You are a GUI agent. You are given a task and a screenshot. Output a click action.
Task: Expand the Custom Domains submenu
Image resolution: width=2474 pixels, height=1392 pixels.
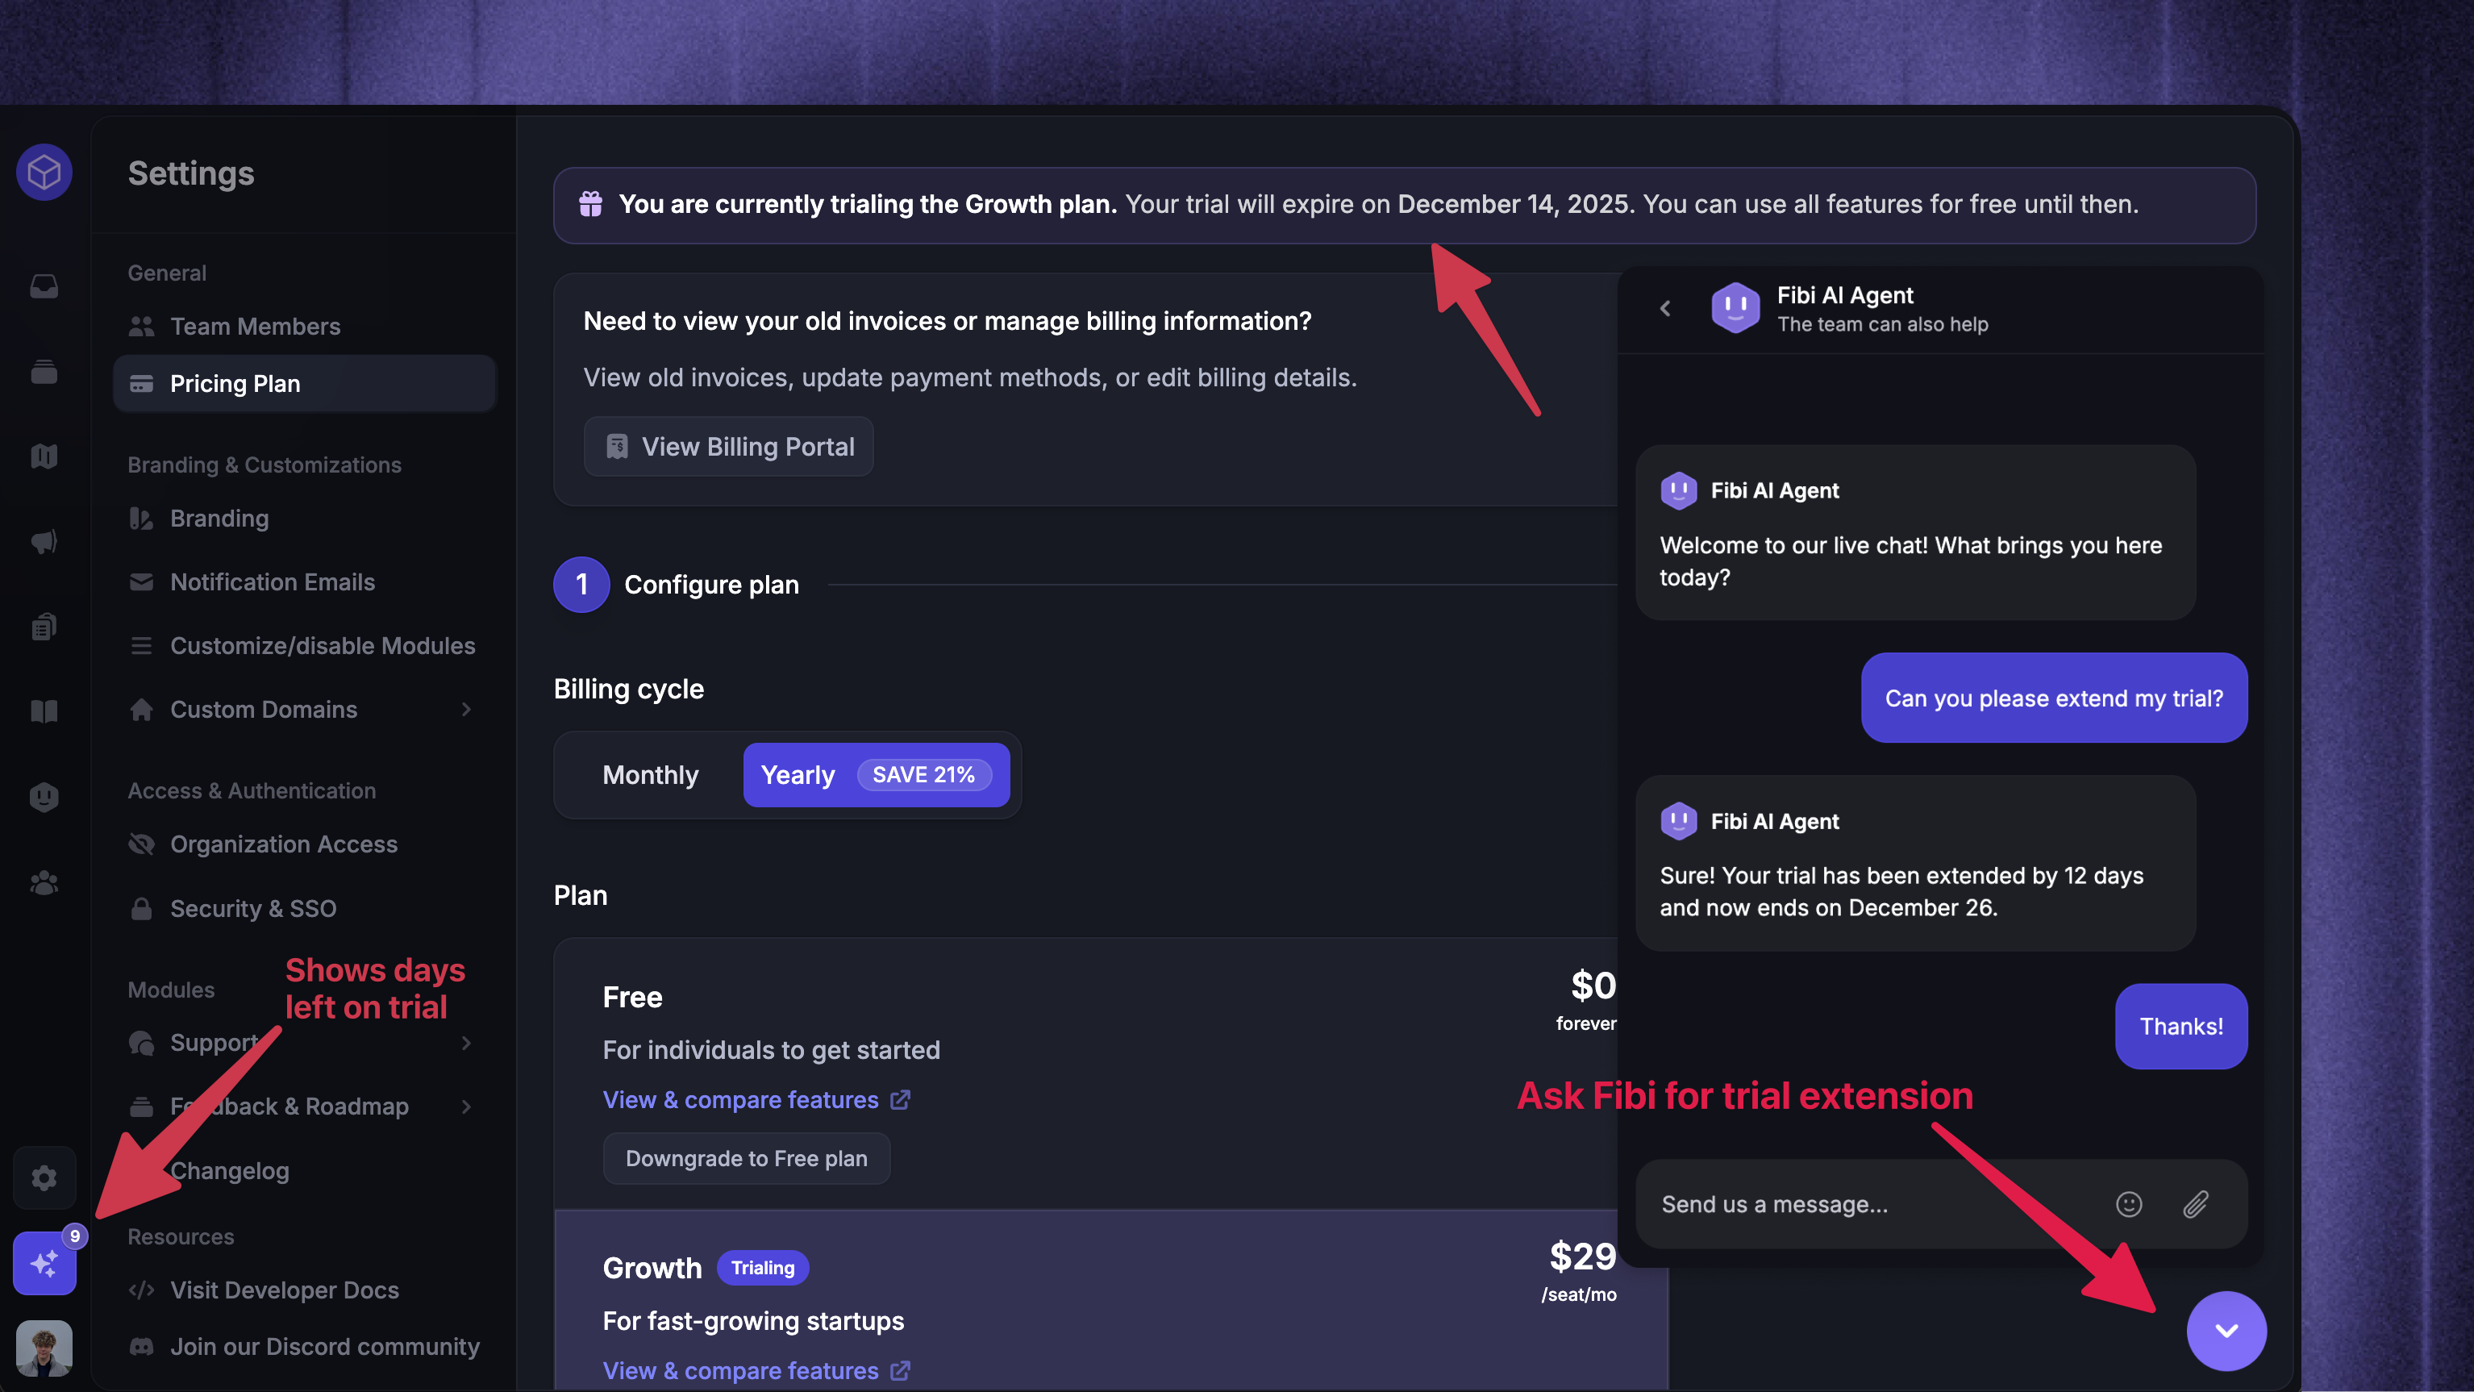(x=466, y=709)
